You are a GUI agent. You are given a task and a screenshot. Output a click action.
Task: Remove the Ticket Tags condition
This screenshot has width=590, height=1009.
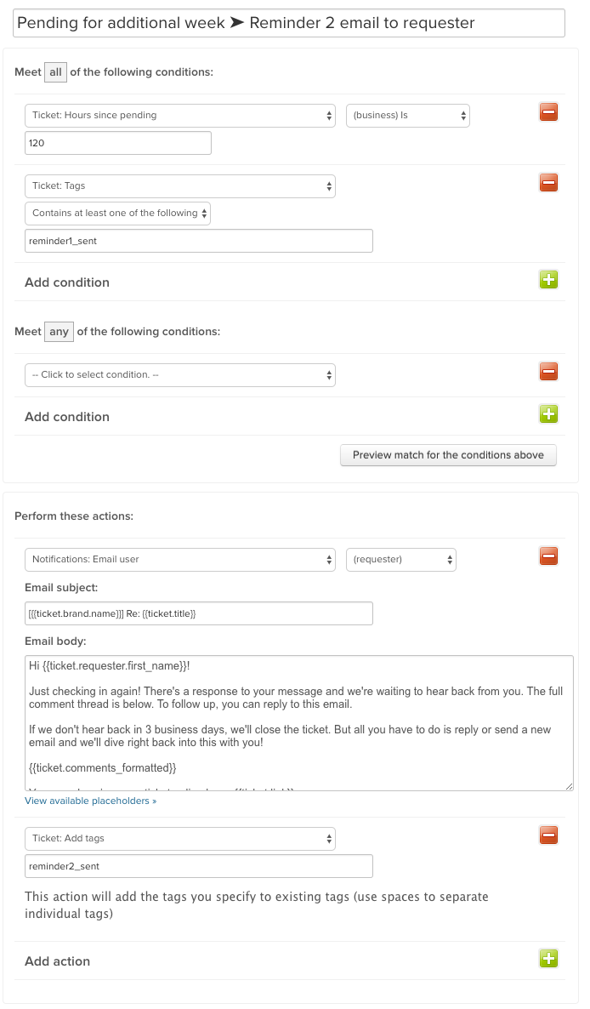point(548,182)
